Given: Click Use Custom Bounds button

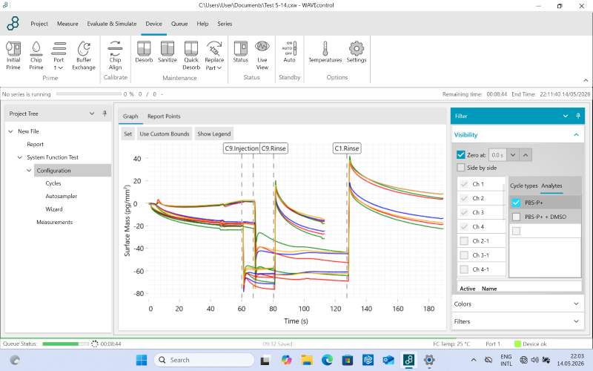Looking at the screenshot, I should (165, 134).
